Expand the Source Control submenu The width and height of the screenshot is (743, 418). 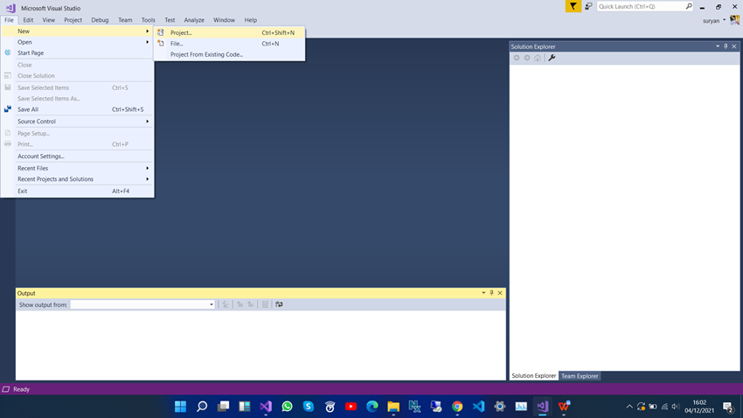(77, 122)
